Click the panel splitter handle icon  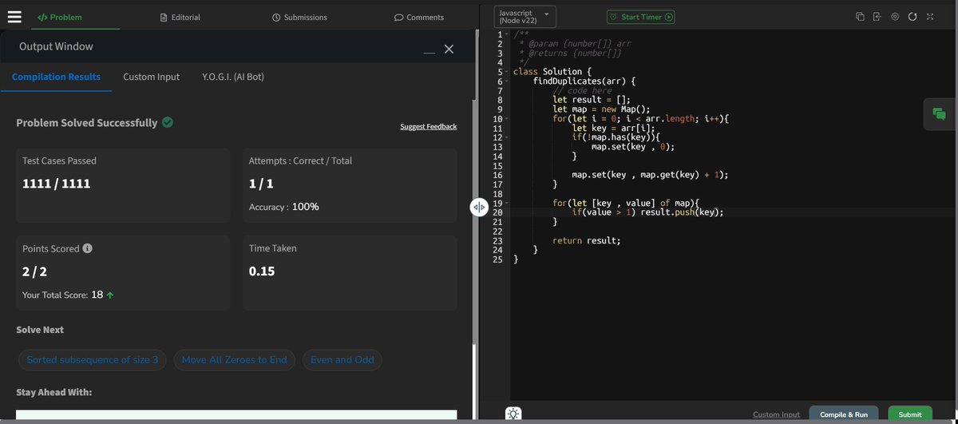(x=479, y=208)
